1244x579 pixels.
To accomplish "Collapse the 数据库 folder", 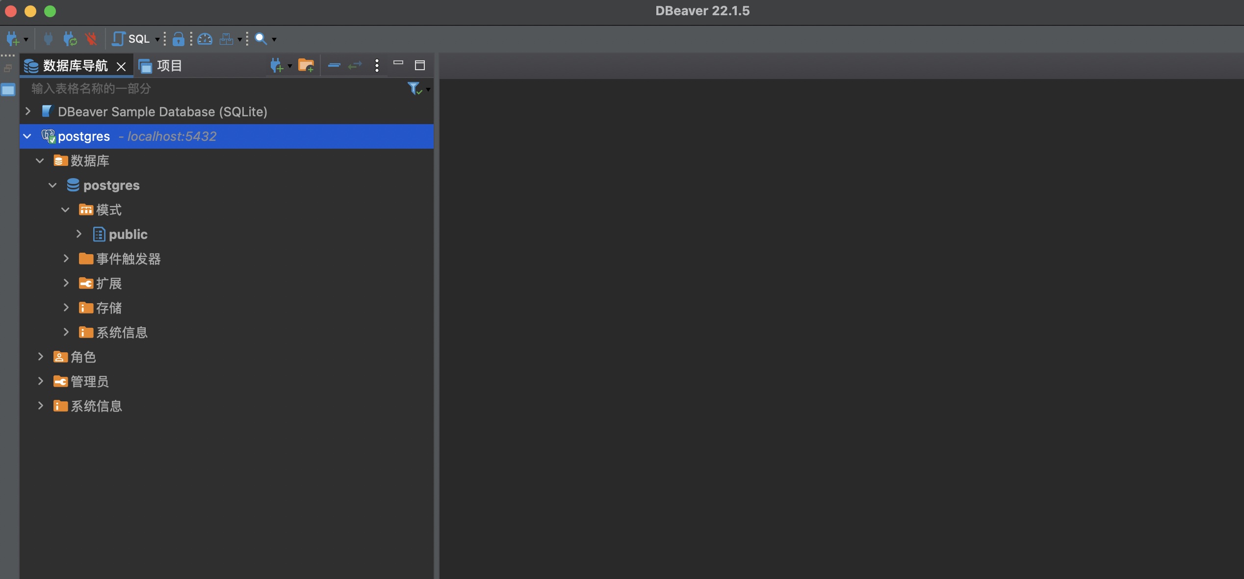I will point(40,160).
